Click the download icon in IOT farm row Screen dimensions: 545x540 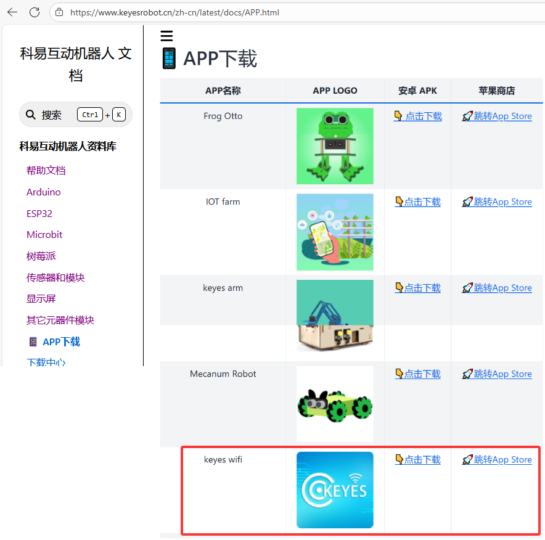(400, 201)
